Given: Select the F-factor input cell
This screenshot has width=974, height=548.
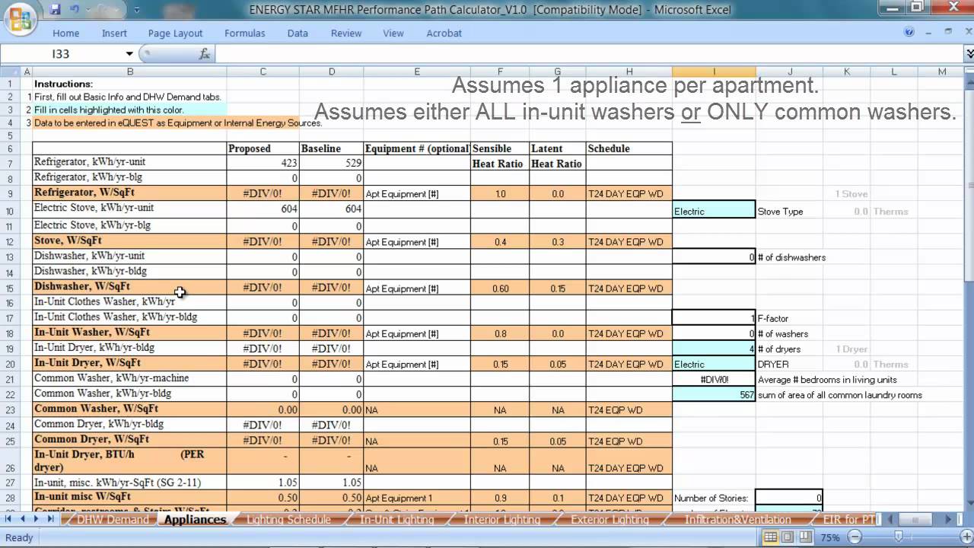Looking at the screenshot, I should pos(714,318).
